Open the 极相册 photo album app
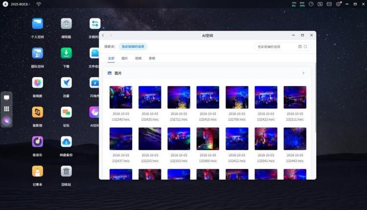The height and width of the screenshot is (210, 367). (38, 83)
